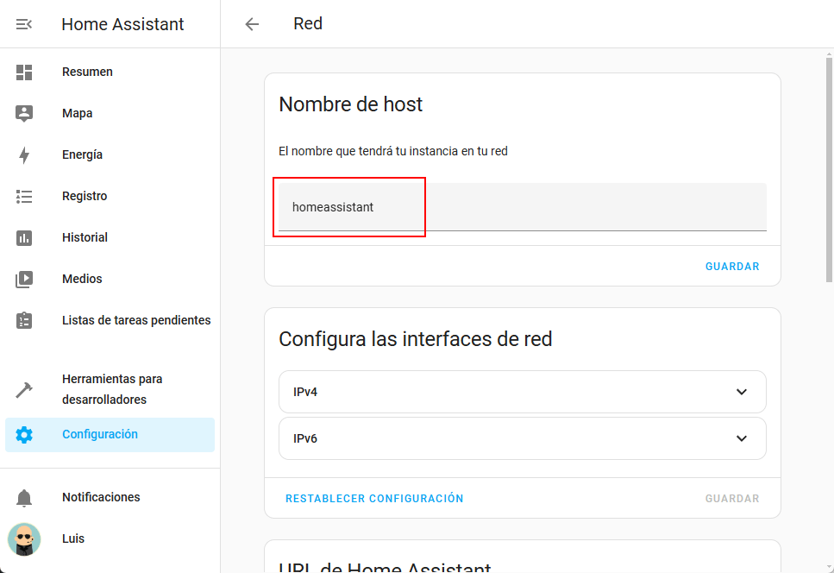This screenshot has height=573, width=834.
Task: Open the Historial chart icon
Action: 24,238
